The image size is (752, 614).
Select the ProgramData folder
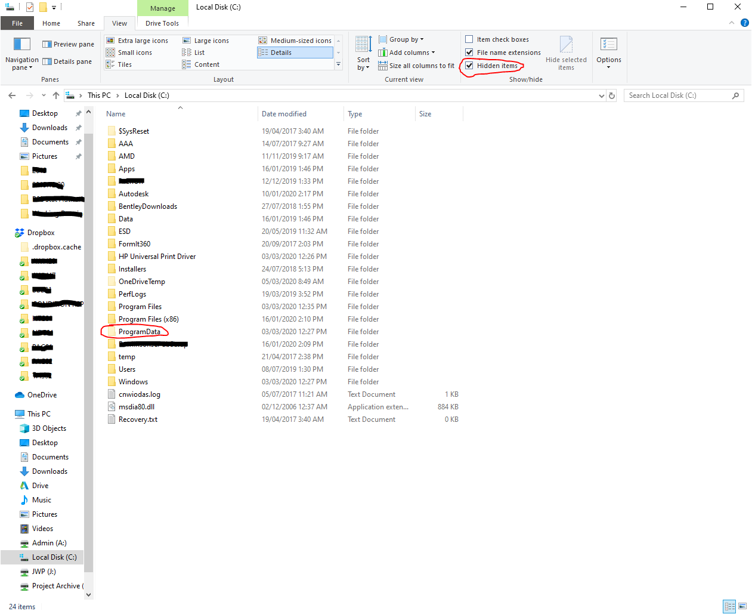[x=139, y=332]
